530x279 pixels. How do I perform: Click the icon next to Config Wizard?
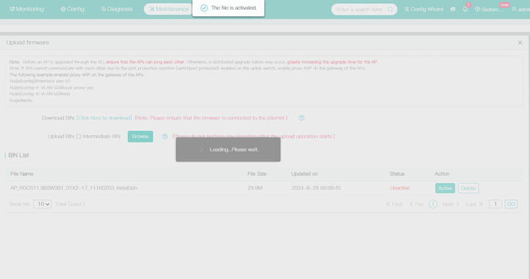(x=453, y=9)
